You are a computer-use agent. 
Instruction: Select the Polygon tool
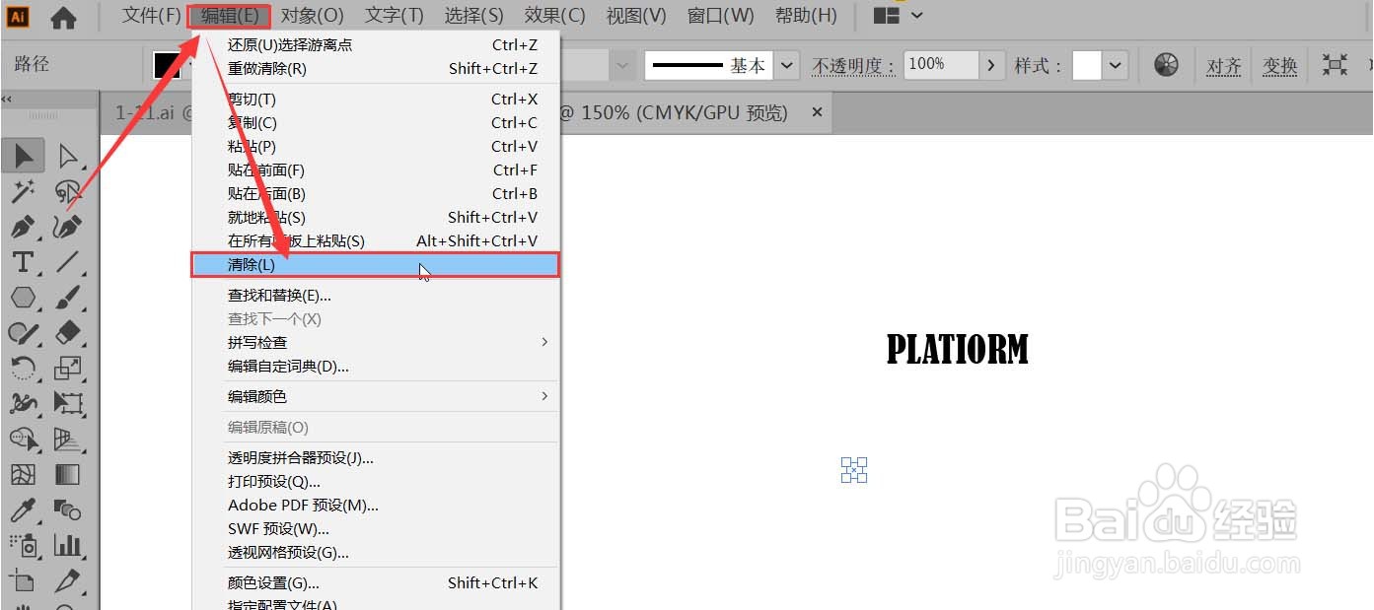point(24,298)
